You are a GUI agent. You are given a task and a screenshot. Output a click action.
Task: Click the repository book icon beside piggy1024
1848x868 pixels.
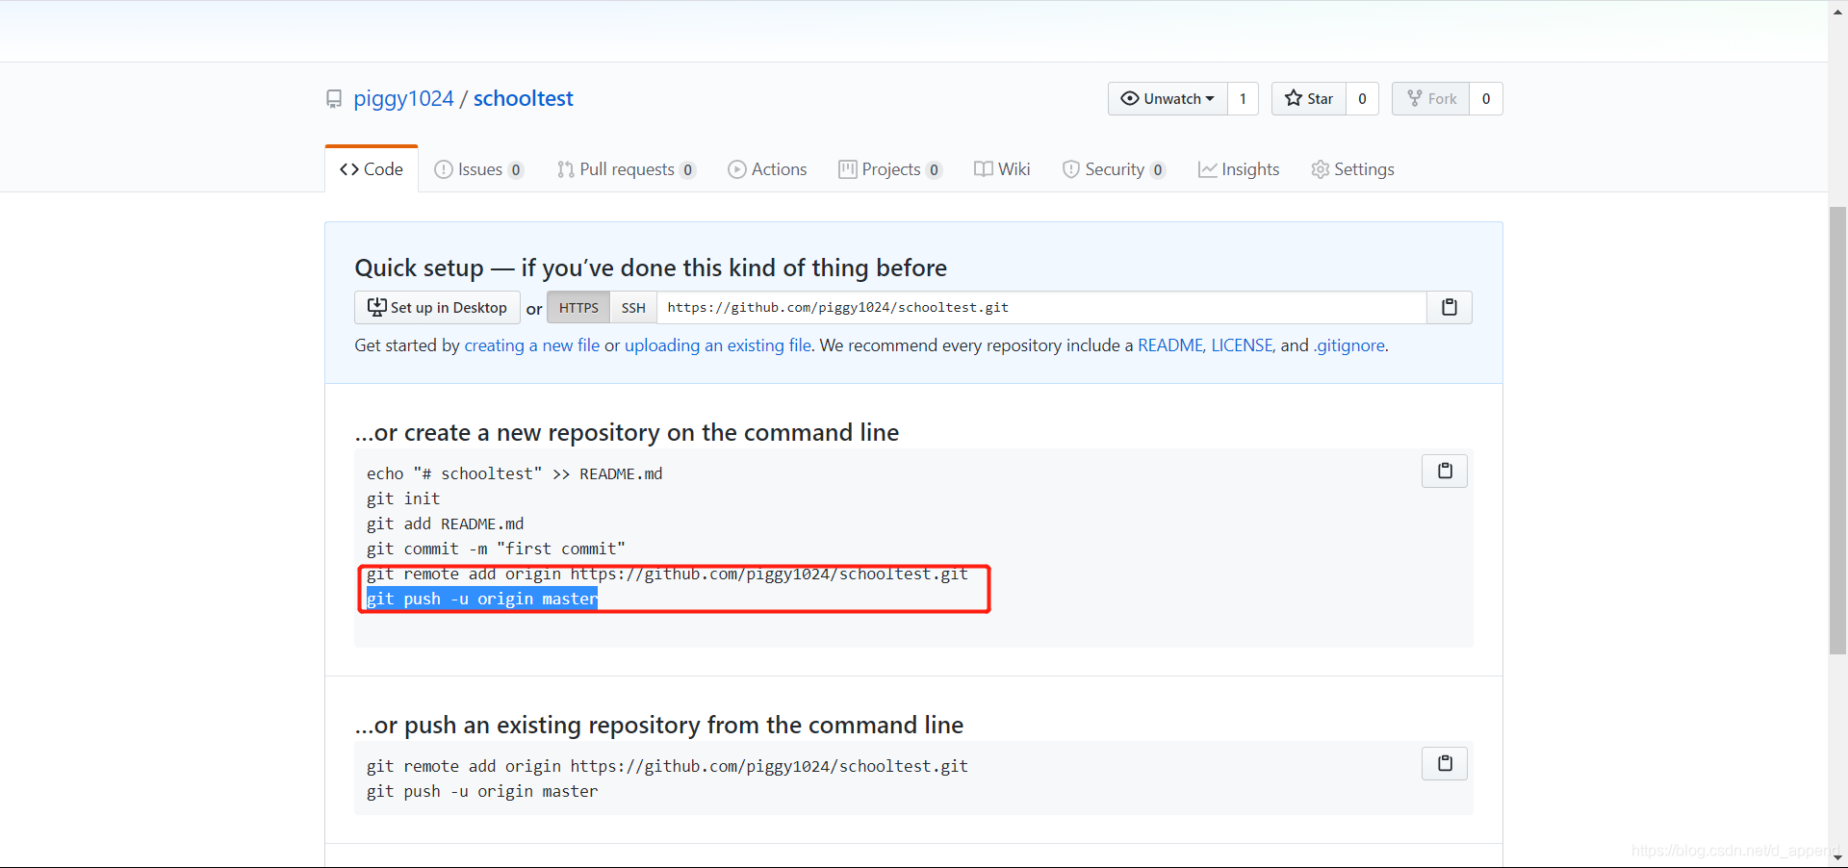334,99
